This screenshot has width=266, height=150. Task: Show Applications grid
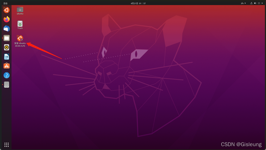click(x=7, y=145)
